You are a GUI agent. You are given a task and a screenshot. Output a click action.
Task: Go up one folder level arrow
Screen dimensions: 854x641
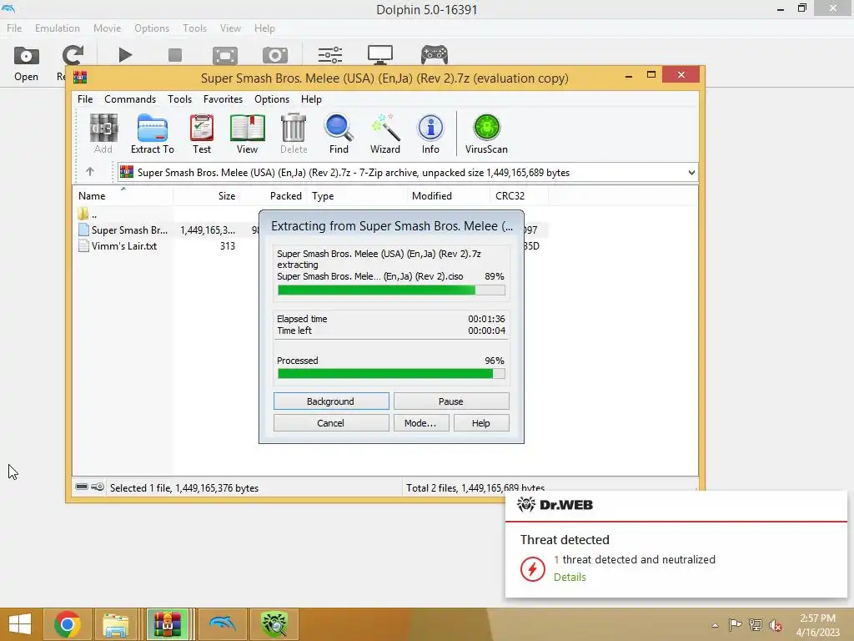click(90, 172)
